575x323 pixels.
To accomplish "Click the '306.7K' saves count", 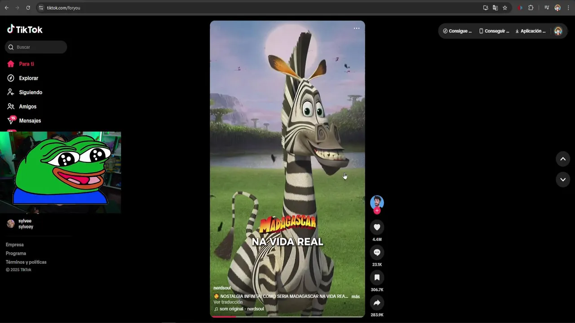I will (x=377, y=290).
